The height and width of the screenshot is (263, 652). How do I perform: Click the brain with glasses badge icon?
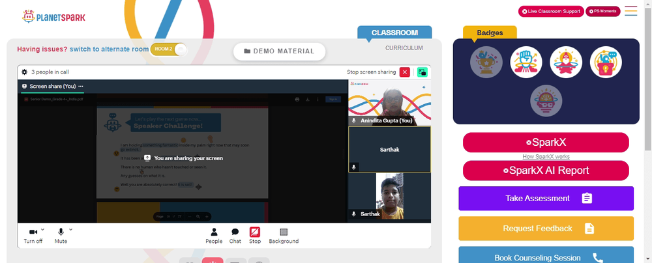546,100
